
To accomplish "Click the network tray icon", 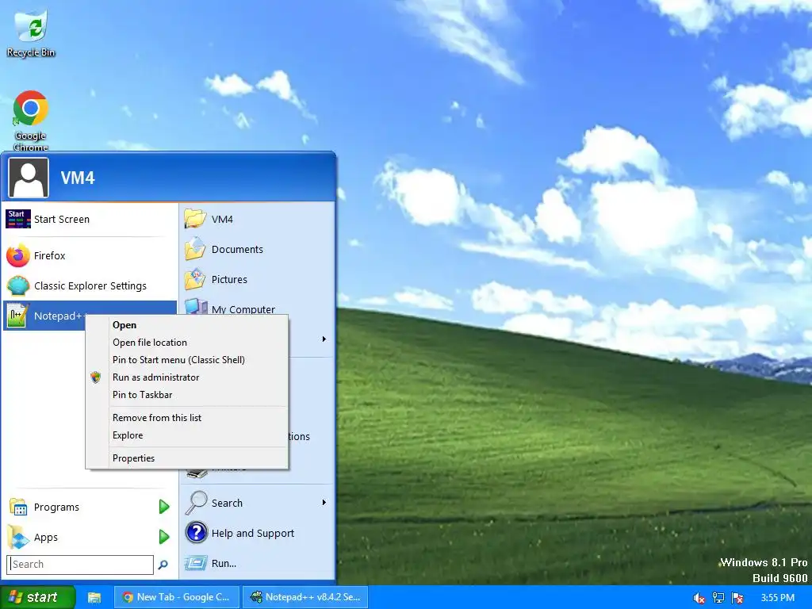I will [x=718, y=598].
